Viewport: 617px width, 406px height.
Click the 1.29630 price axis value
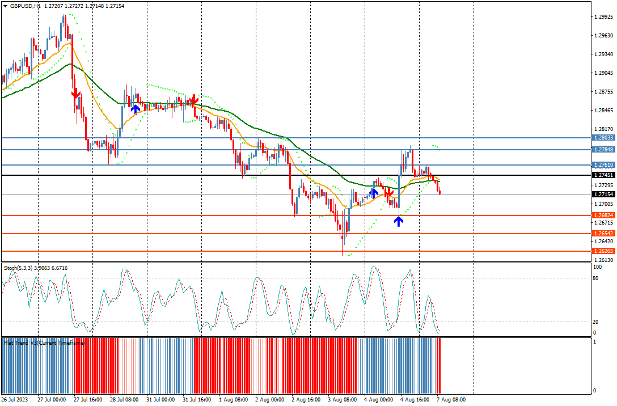tap(603, 35)
